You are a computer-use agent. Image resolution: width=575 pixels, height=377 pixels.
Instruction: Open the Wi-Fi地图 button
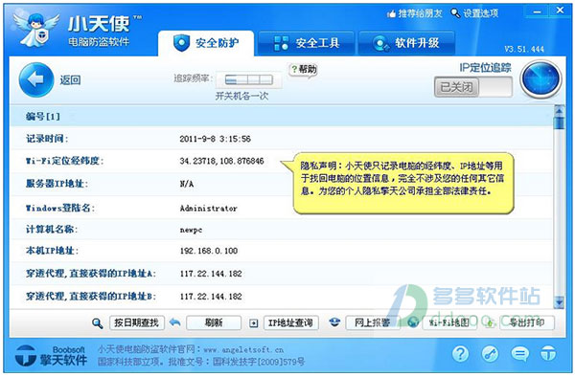tap(449, 322)
